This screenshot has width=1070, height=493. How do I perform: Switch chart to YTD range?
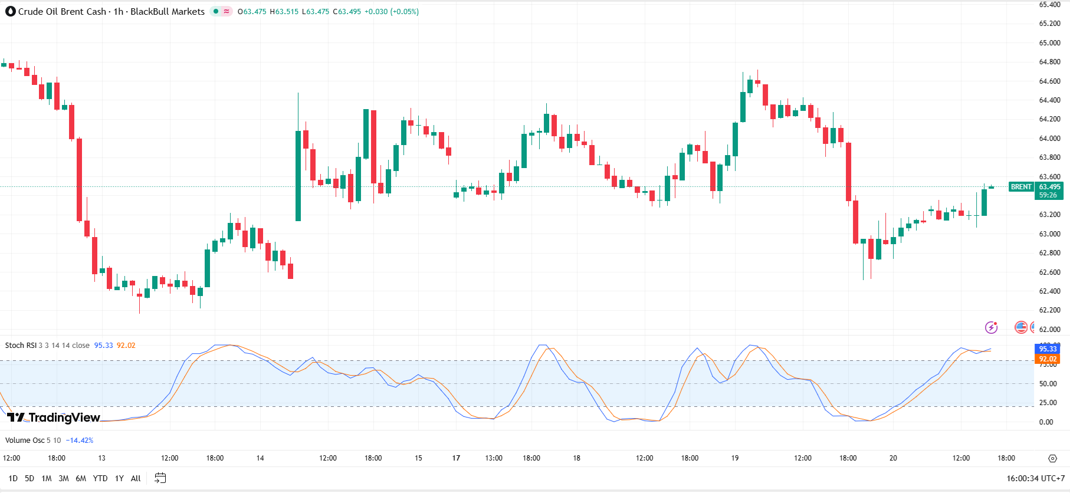(x=100, y=478)
